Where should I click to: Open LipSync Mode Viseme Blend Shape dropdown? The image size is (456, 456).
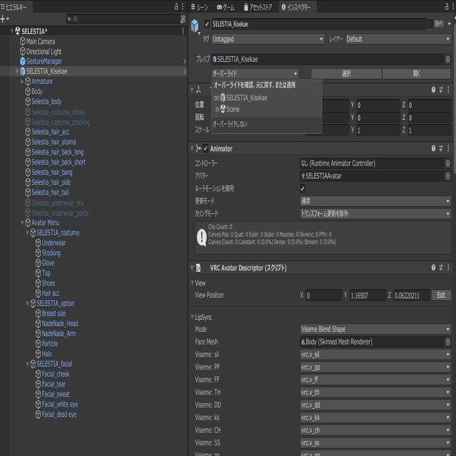375,329
